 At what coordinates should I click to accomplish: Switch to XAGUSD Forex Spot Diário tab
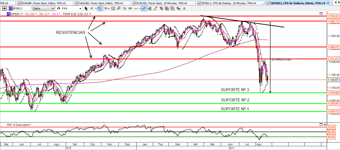tap(102, 3)
